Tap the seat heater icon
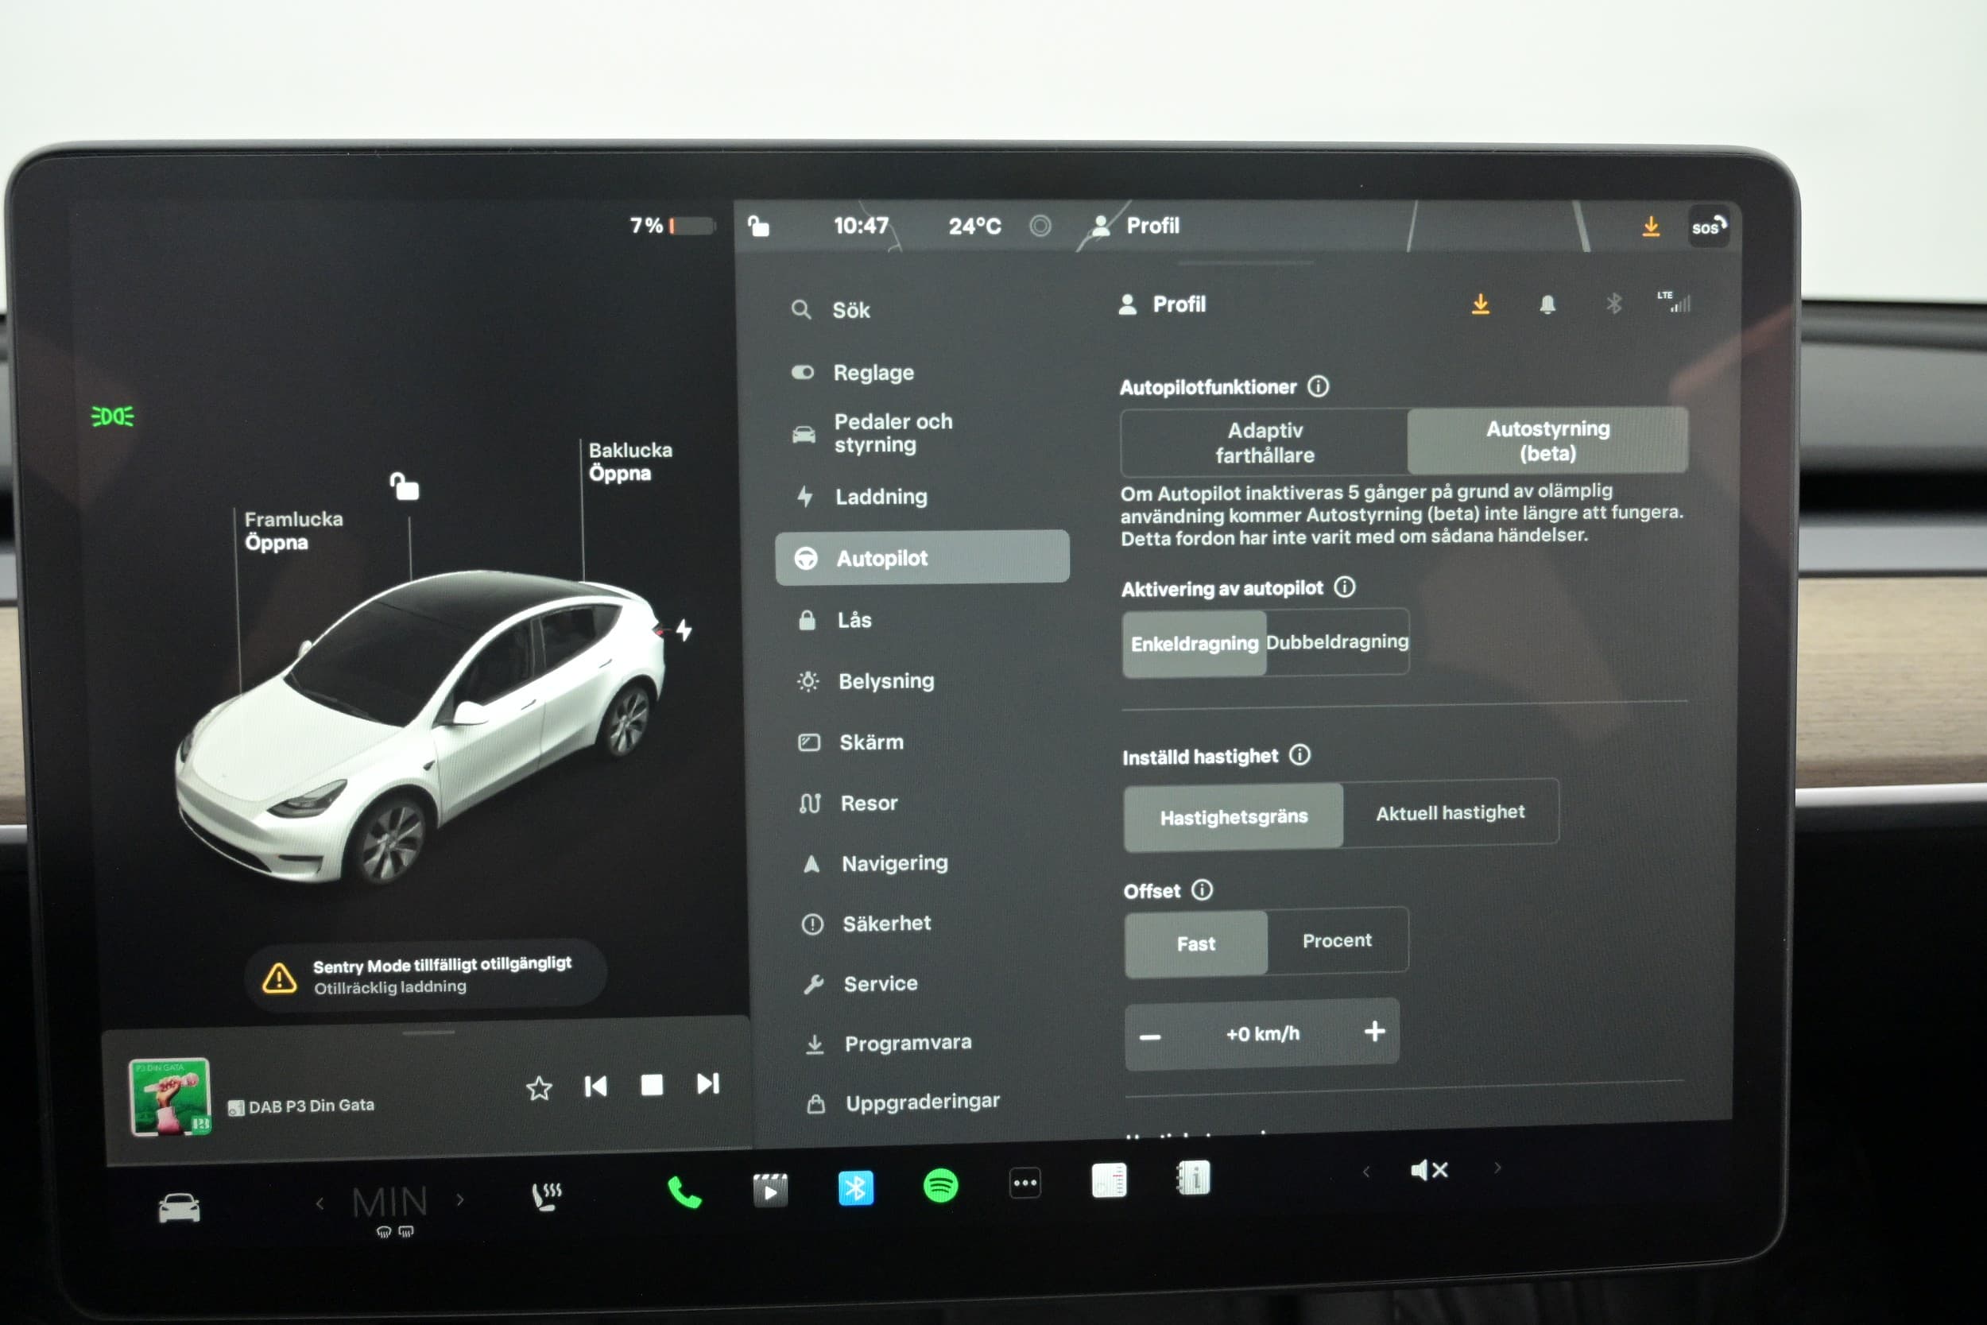Viewport: 1987px width, 1325px height. 546,1195
